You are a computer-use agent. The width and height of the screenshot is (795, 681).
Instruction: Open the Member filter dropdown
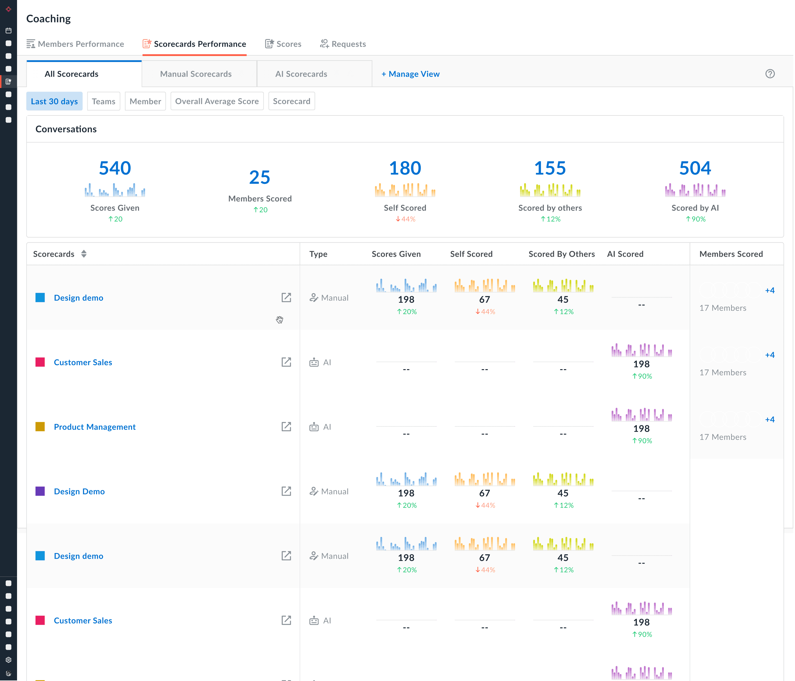(x=145, y=101)
